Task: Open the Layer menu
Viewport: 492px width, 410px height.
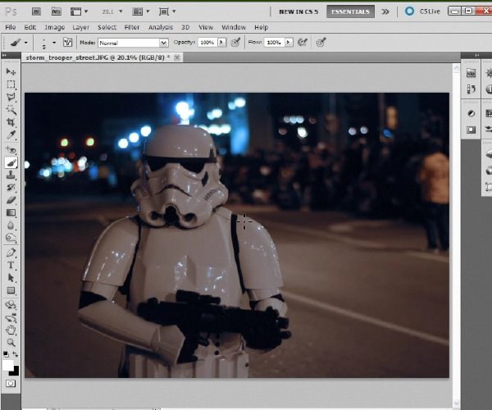Action: point(81,27)
